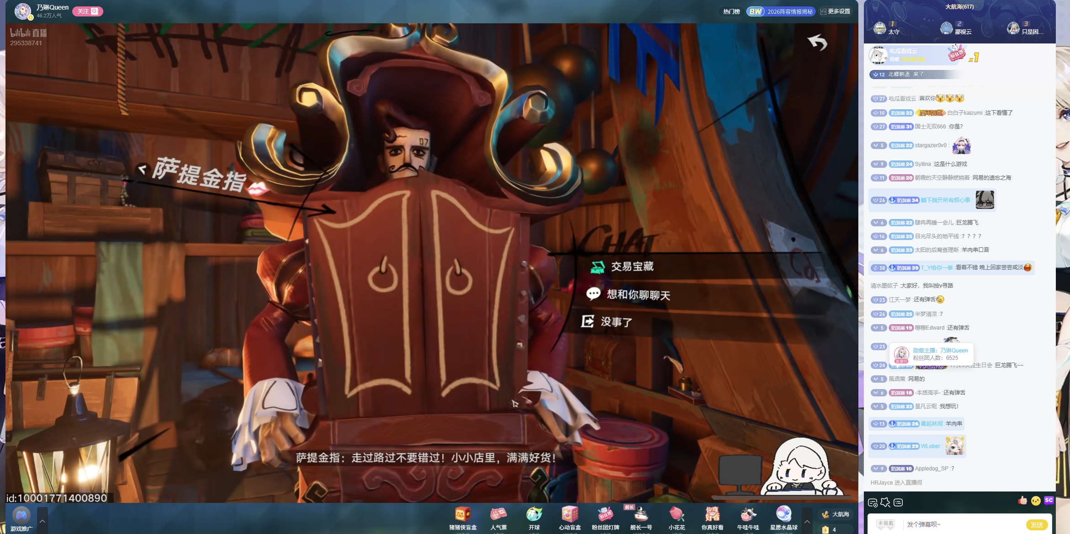
Task: Click the fan badge beside 朝雨的天空静静燃烧着
Action: click(901, 178)
